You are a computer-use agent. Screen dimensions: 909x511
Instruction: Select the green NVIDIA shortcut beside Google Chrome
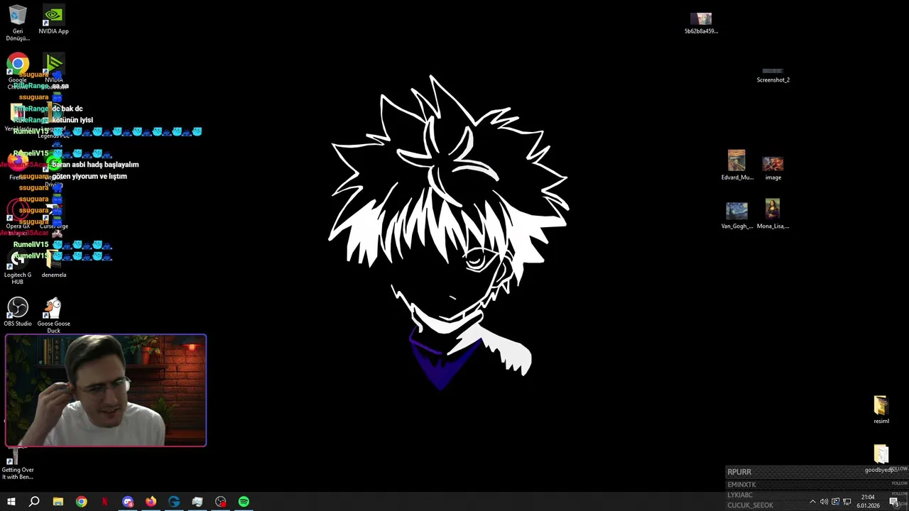point(53,70)
